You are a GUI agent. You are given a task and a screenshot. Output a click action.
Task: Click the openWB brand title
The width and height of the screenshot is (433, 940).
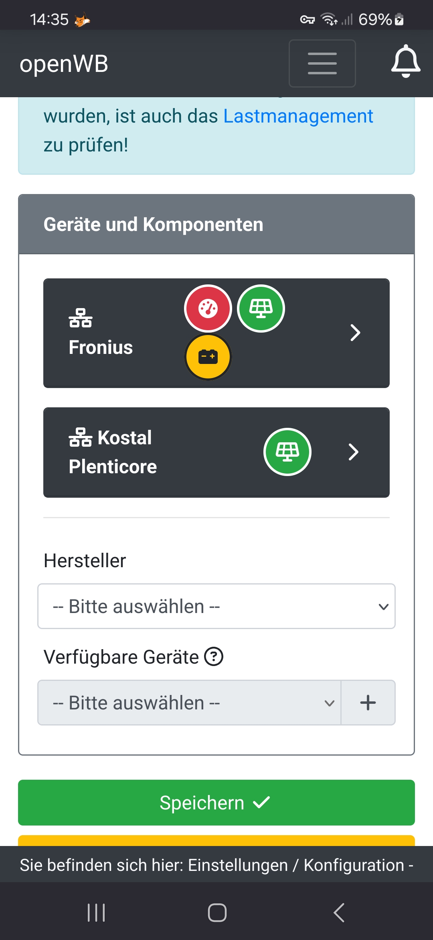64,64
